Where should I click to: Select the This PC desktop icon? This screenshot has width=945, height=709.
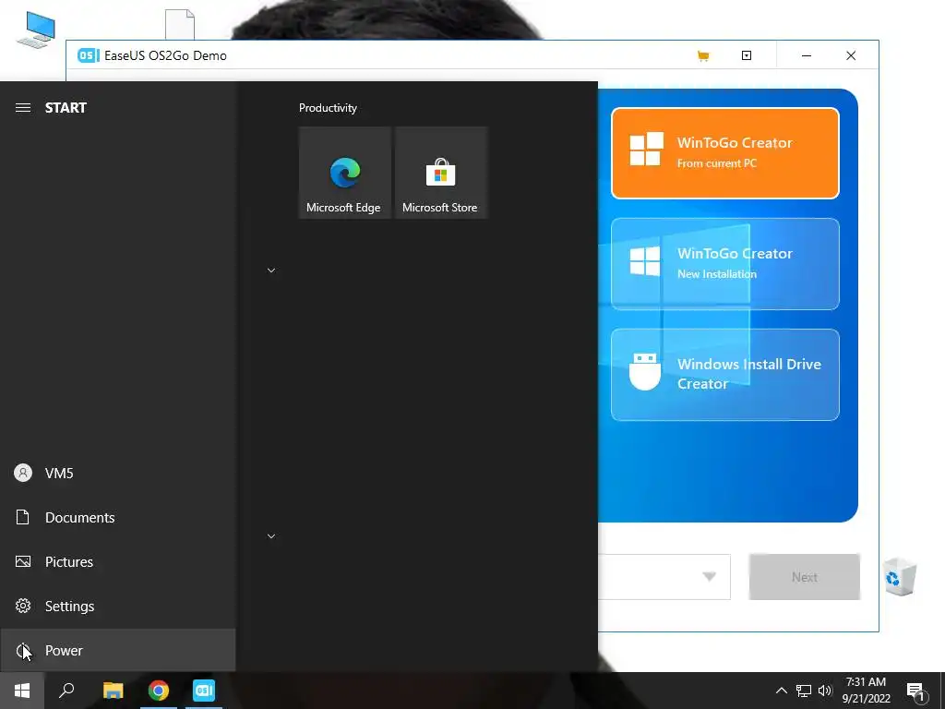coord(37,29)
